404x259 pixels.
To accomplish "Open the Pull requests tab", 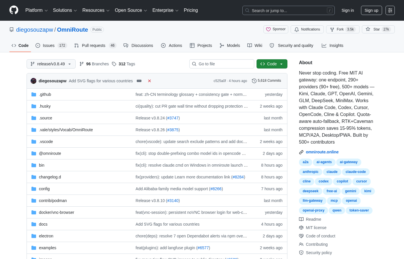I will (95, 45).
